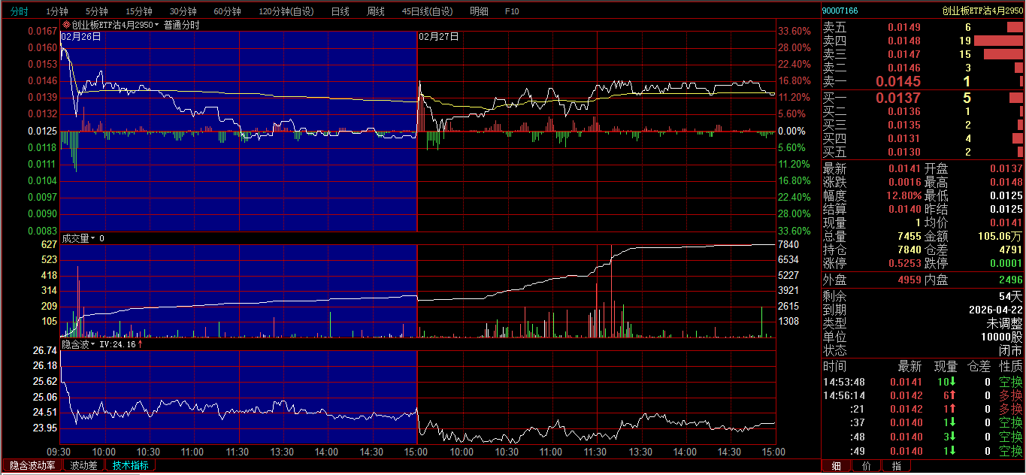The image size is (1026, 475).
Task: Click the 内盘 value 2496
Action: [x=1011, y=280]
